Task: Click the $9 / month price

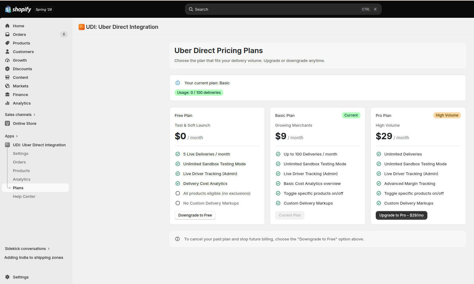Action: click(289, 136)
